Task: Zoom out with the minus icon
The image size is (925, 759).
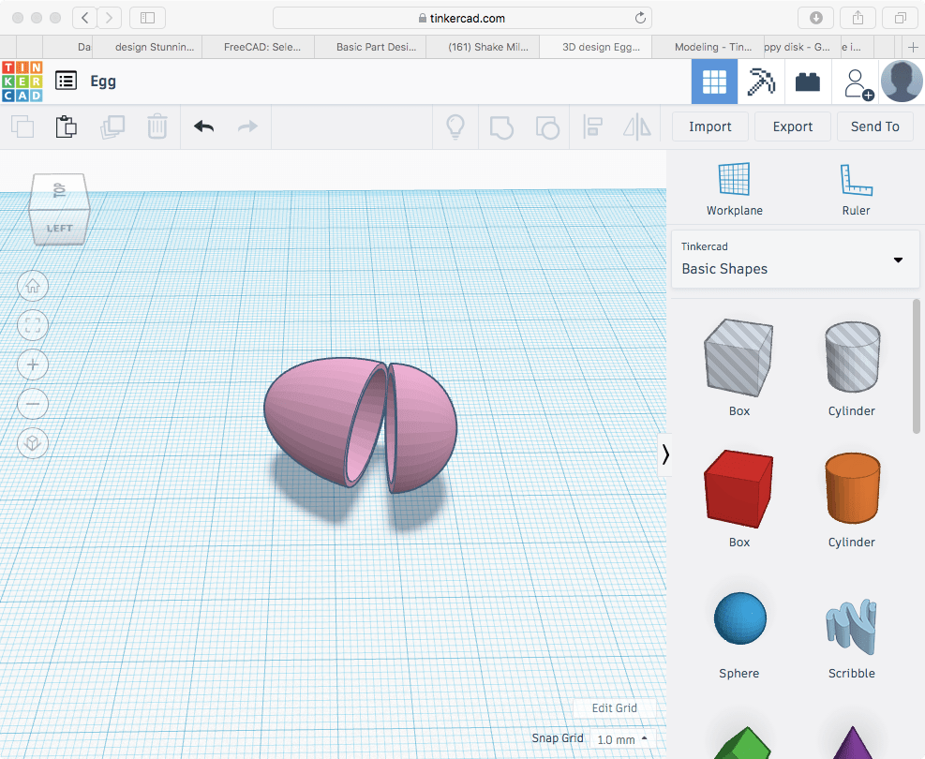Action: pos(33,404)
